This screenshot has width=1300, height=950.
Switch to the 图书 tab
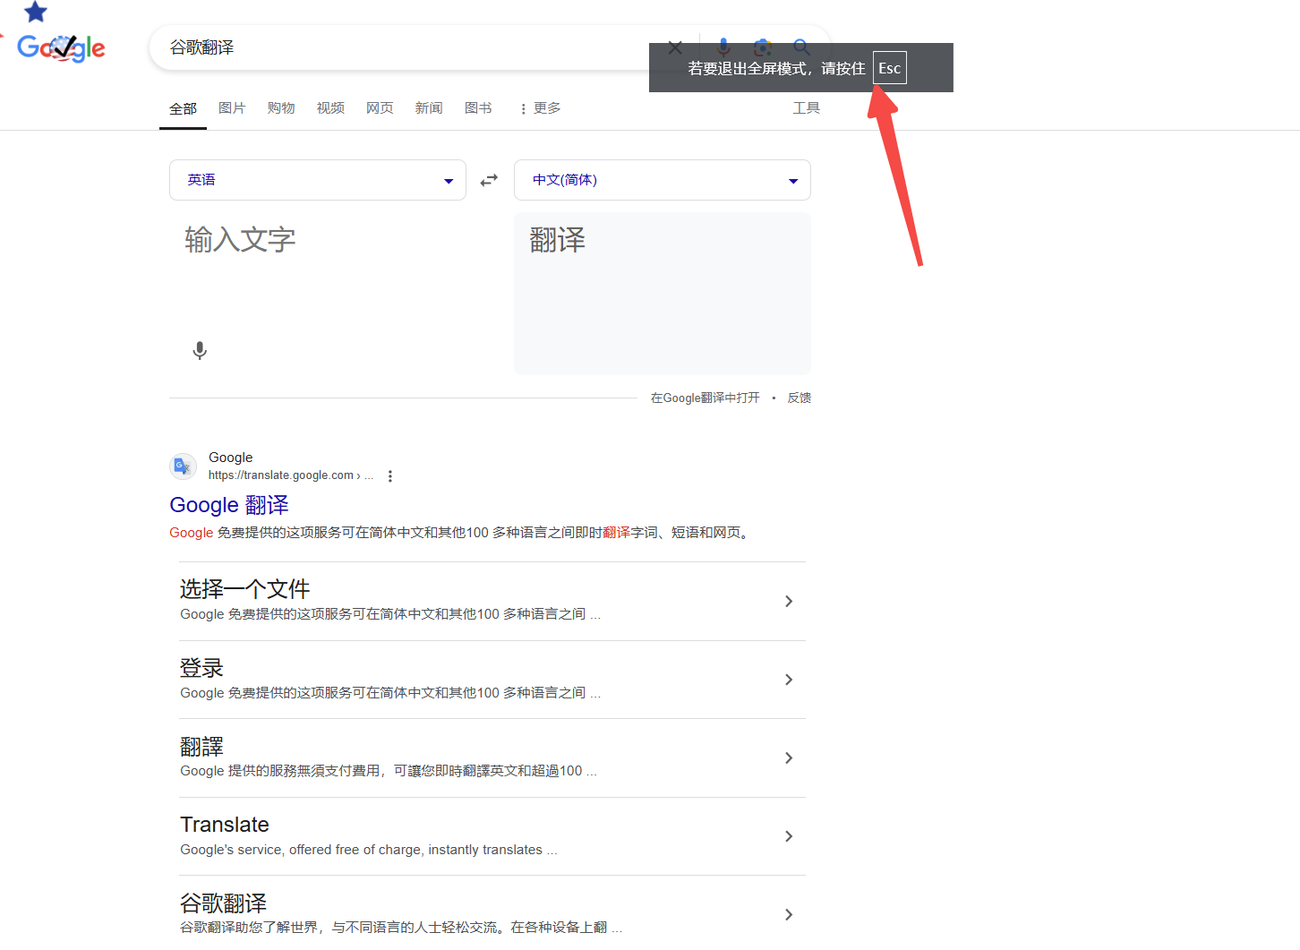click(x=478, y=107)
